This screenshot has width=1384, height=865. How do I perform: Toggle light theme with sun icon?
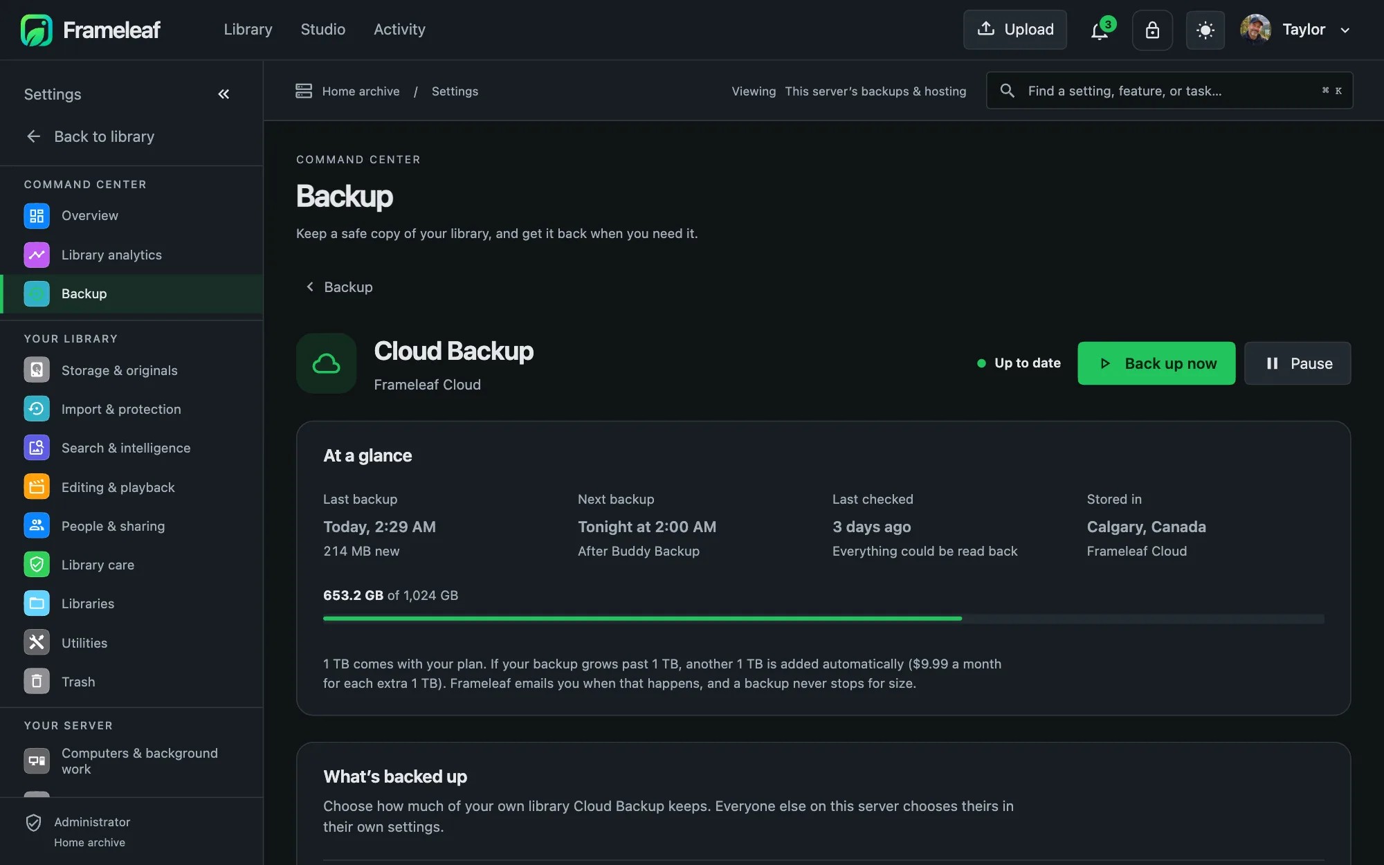tap(1205, 30)
